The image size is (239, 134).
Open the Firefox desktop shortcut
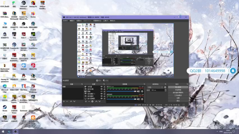pyautogui.click(x=33, y=15)
